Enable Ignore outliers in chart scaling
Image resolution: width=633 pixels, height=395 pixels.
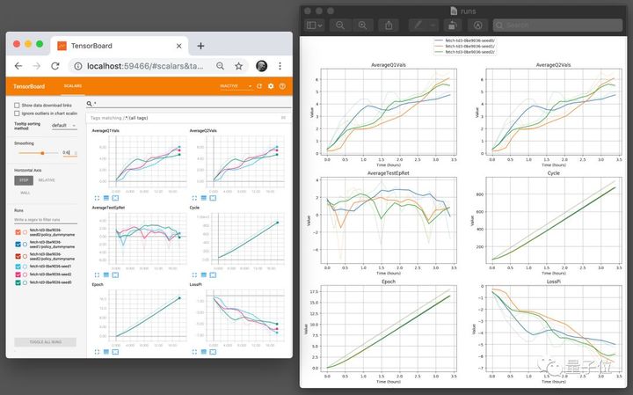[x=17, y=113]
